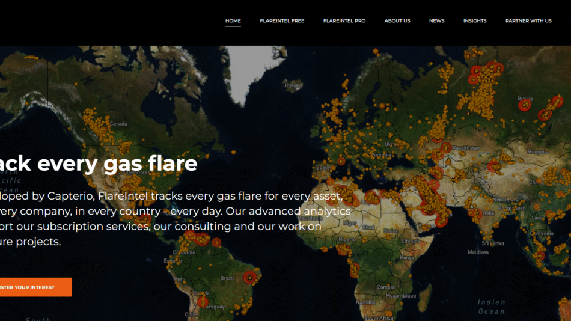Click the headline 'every gas flare' text
The width and height of the screenshot is (571, 321).
[117, 164]
